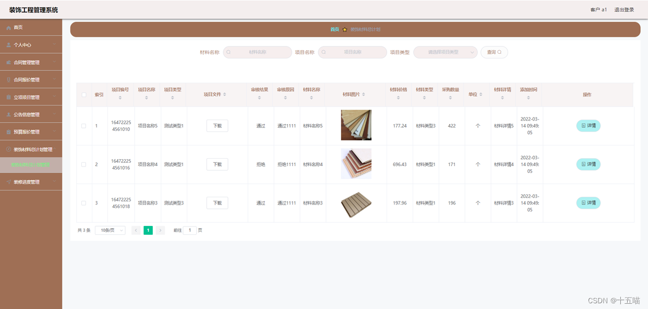The height and width of the screenshot is (309, 648).
Task: Click the 材料类型3 cell
Action: click(x=426, y=126)
